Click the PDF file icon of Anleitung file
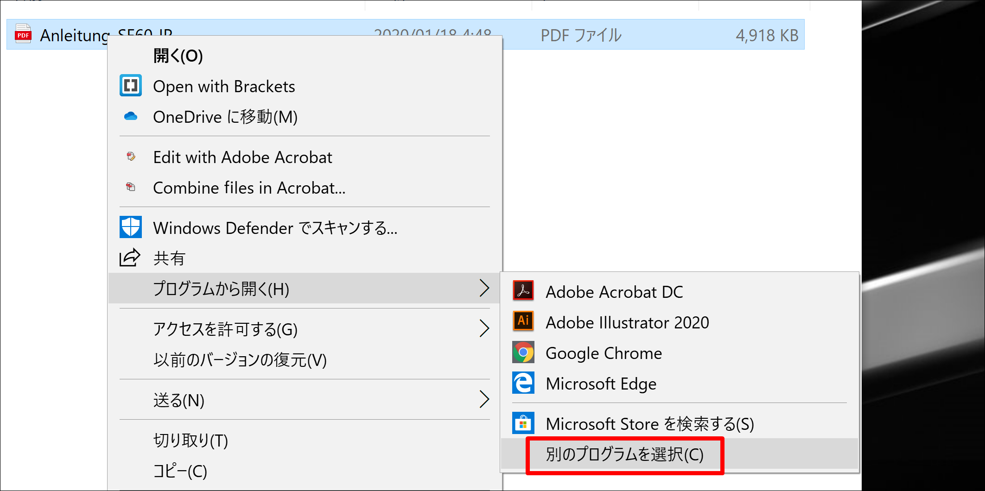 click(x=23, y=34)
